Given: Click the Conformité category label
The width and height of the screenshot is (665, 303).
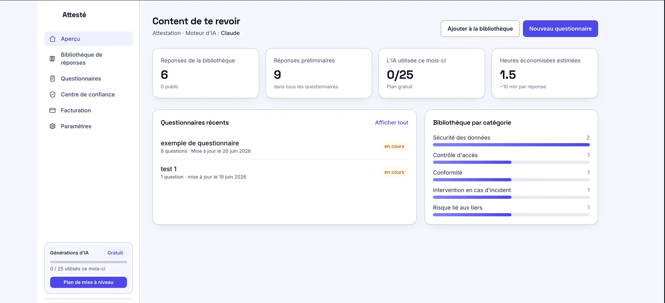Looking at the screenshot, I should (x=447, y=173).
